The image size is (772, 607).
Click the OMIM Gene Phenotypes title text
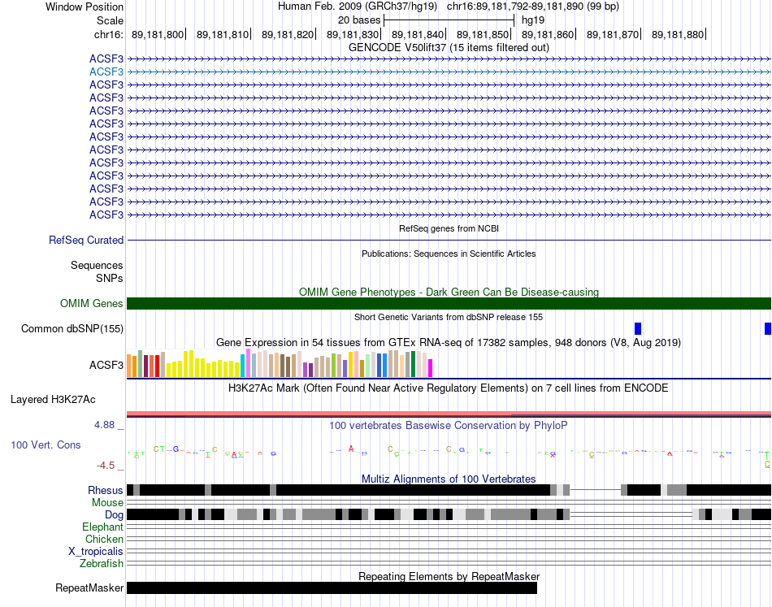point(449,292)
